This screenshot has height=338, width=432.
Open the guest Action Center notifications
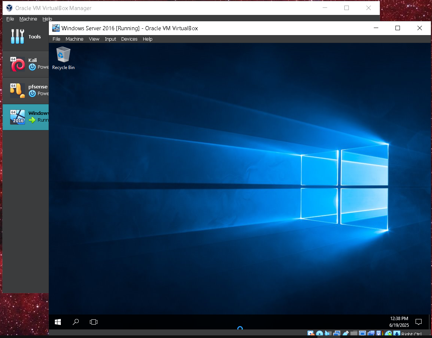click(x=419, y=322)
